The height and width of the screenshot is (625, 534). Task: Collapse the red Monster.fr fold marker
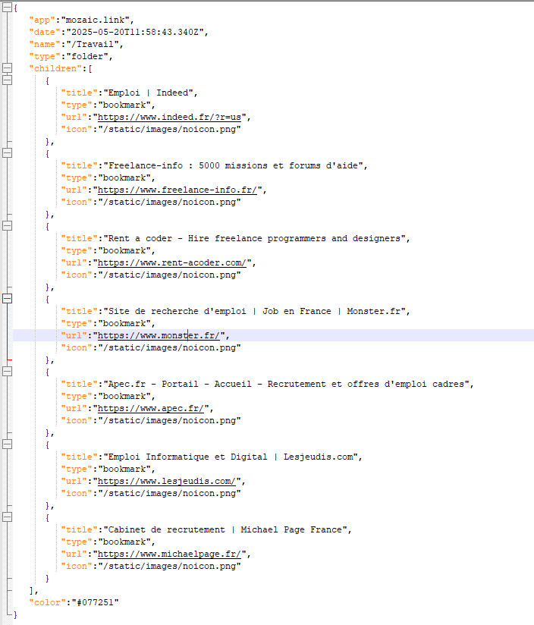[7, 299]
